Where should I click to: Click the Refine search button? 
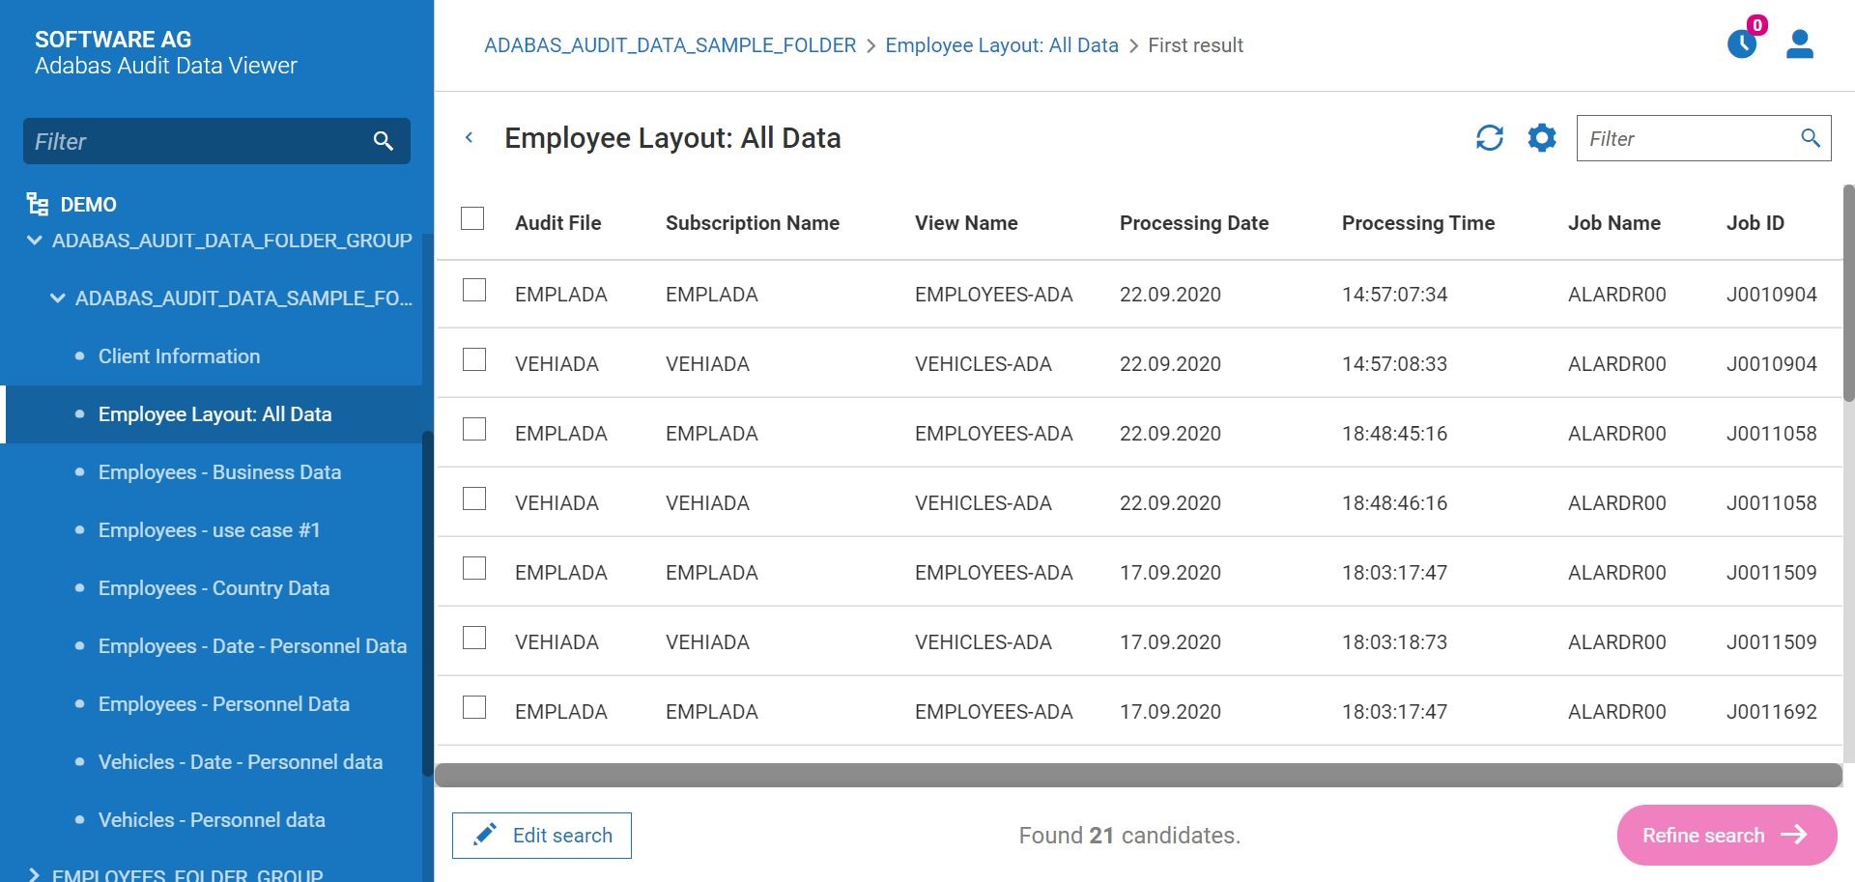1727,836
